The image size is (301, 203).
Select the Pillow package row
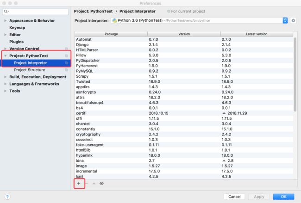click(184, 55)
